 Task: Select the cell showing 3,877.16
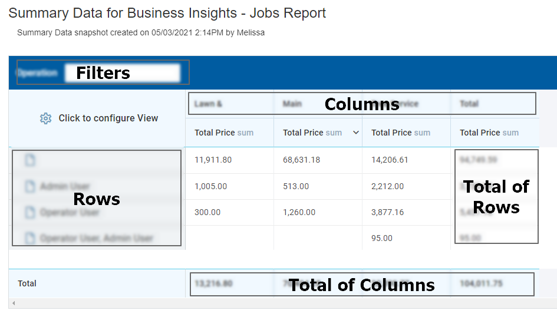click(387, 212)
